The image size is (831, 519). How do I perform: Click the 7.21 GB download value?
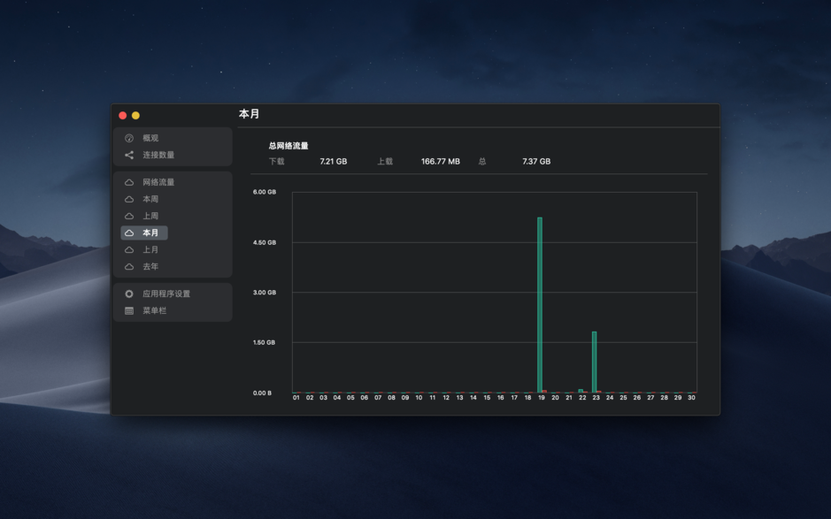(334, 162)
